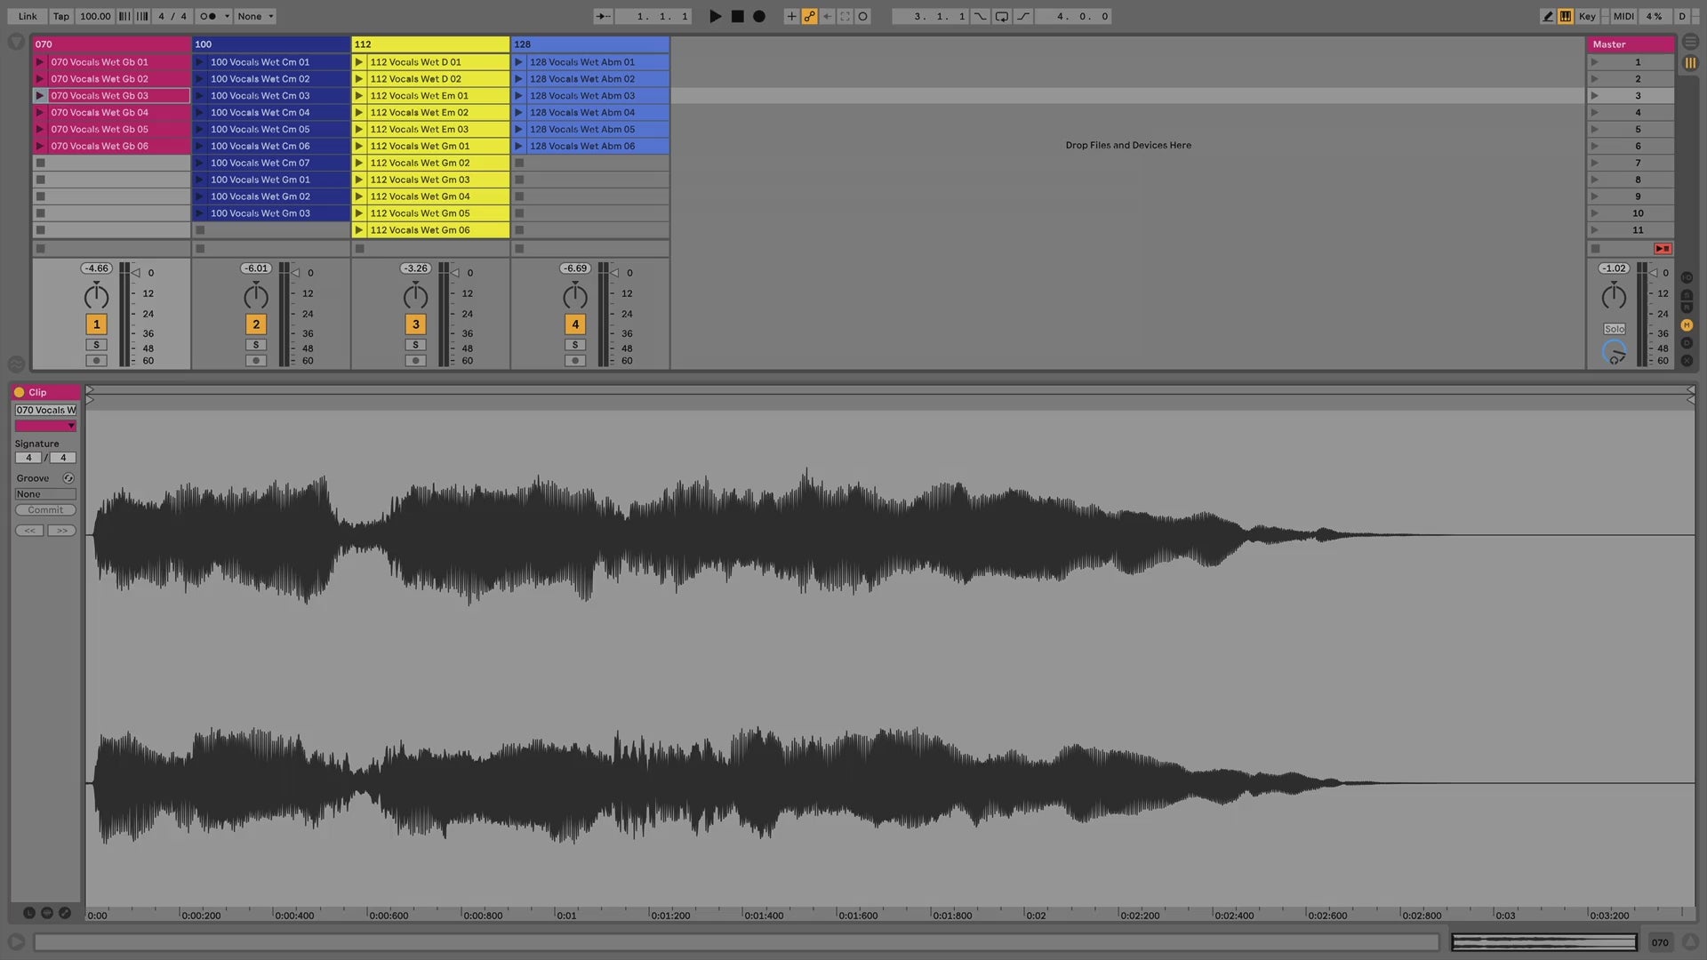
Task: Click the Arrangement Record button
Action: [x=758, y=16]
